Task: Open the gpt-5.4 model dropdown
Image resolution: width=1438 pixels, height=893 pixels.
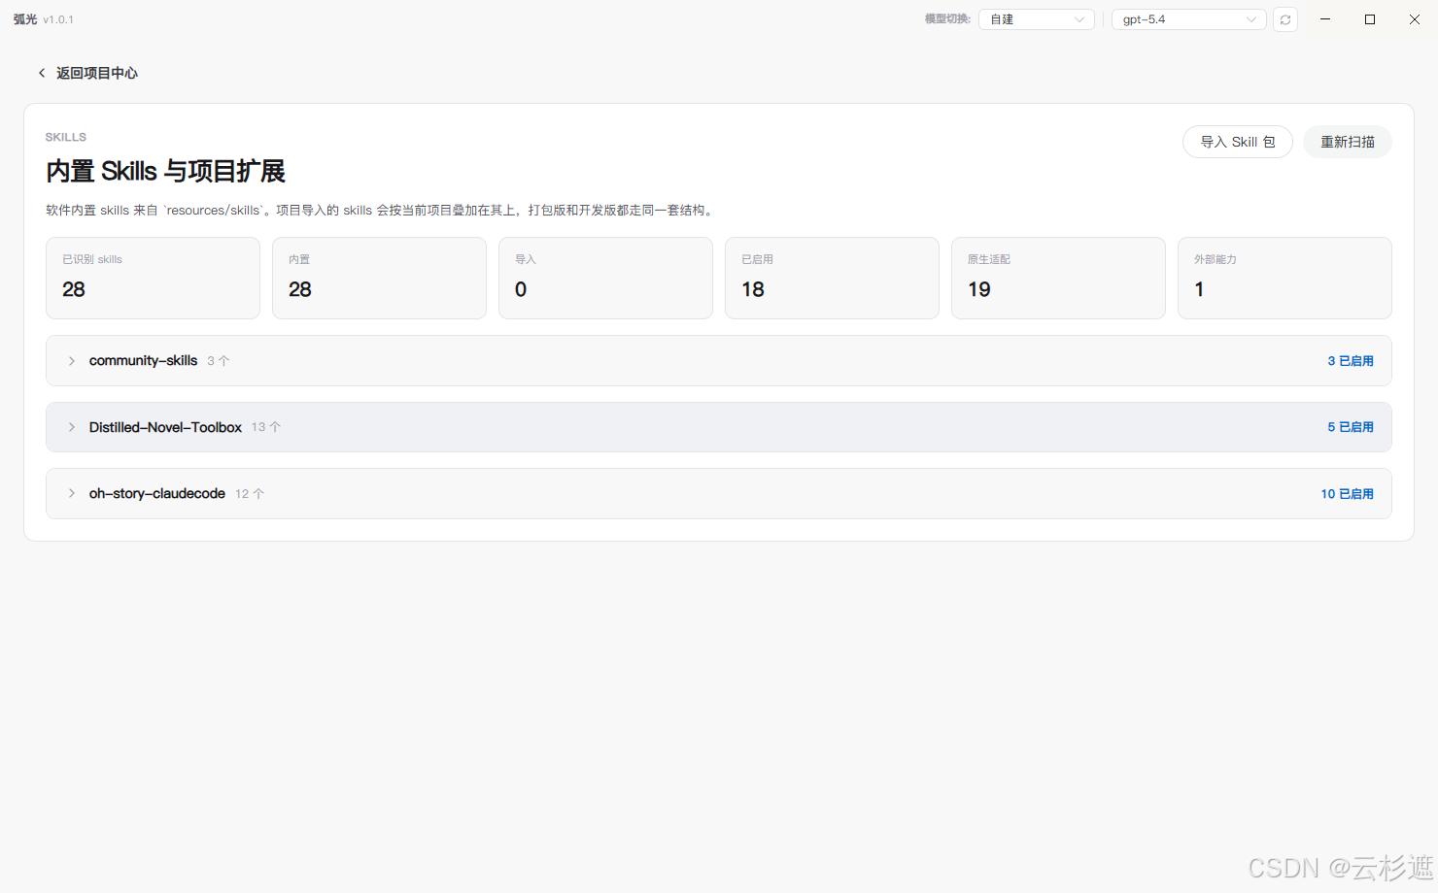Action: 1189,19
